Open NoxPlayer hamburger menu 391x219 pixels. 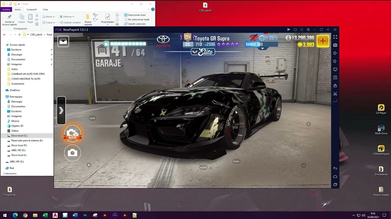point(302,30)
